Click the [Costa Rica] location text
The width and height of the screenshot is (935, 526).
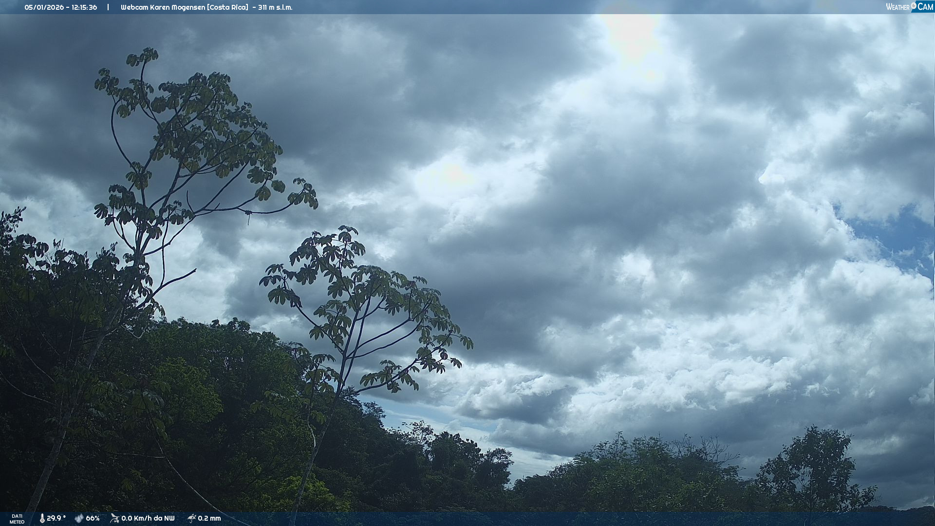[227, 7]
